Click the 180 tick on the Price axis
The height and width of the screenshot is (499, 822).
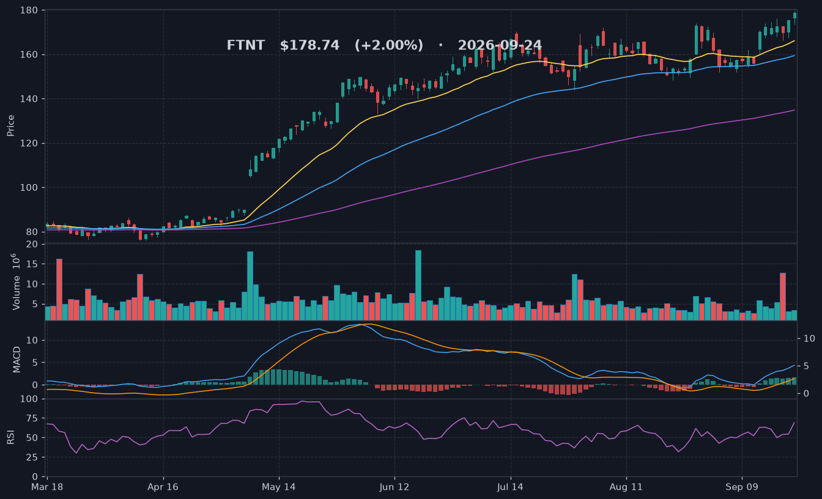pyautogui.click(x=30, y=10)
